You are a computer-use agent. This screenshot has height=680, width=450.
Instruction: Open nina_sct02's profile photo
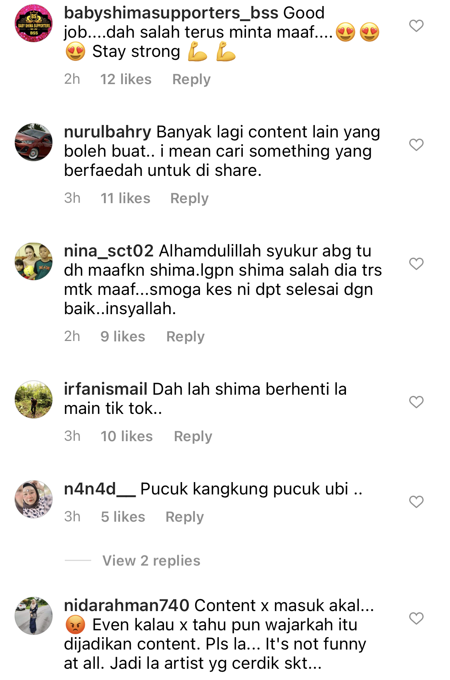point(34,261)
